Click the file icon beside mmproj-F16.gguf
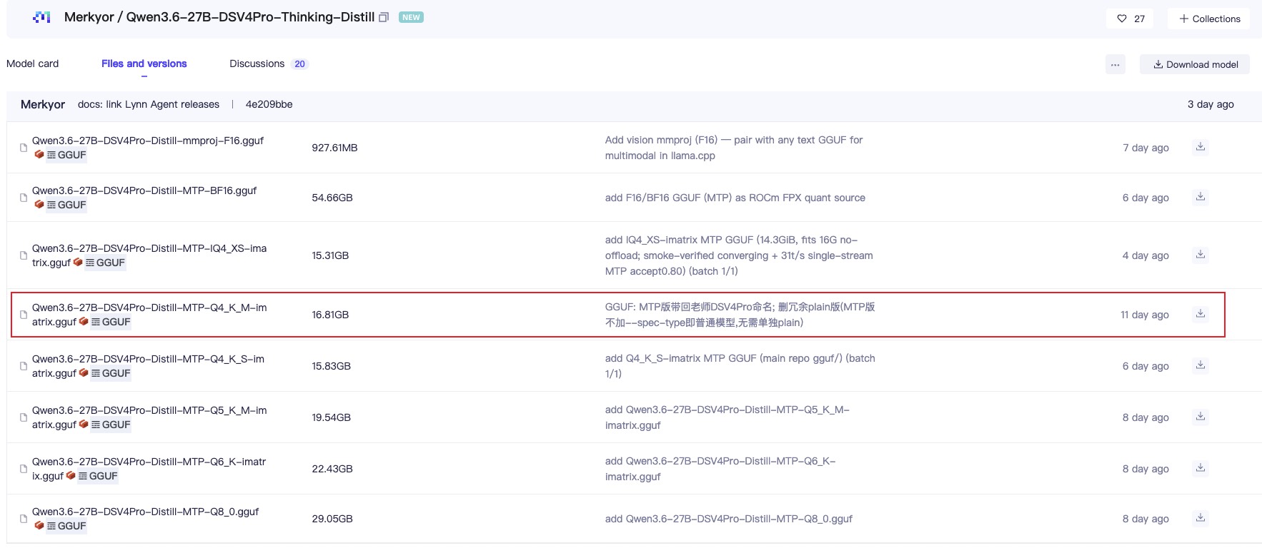Image resolution: width=1262 pixels, height=548 pixels. (x=24, y=148)
